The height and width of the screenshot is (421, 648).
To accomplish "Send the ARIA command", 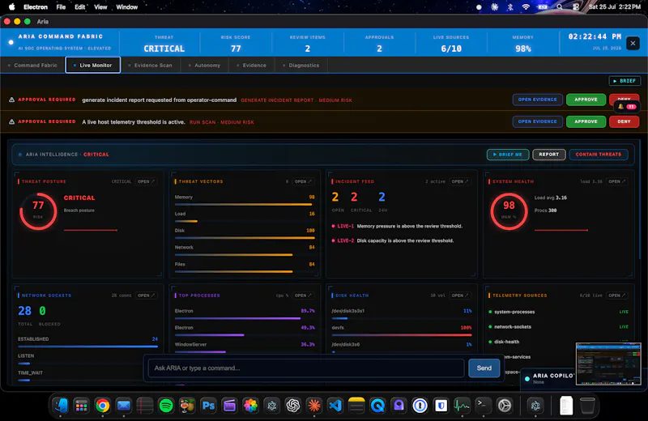I will point(484,368).
